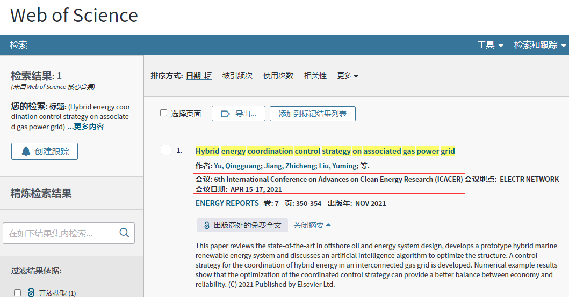Click the 创建跟踪 button
Viewport: 569px width, 297px height.
point(45,151)
